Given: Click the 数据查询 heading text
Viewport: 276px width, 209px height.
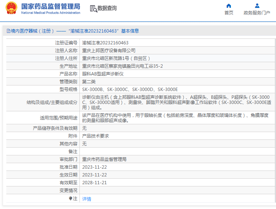Looking at the screenshot, I should click(x=107, y=8).
